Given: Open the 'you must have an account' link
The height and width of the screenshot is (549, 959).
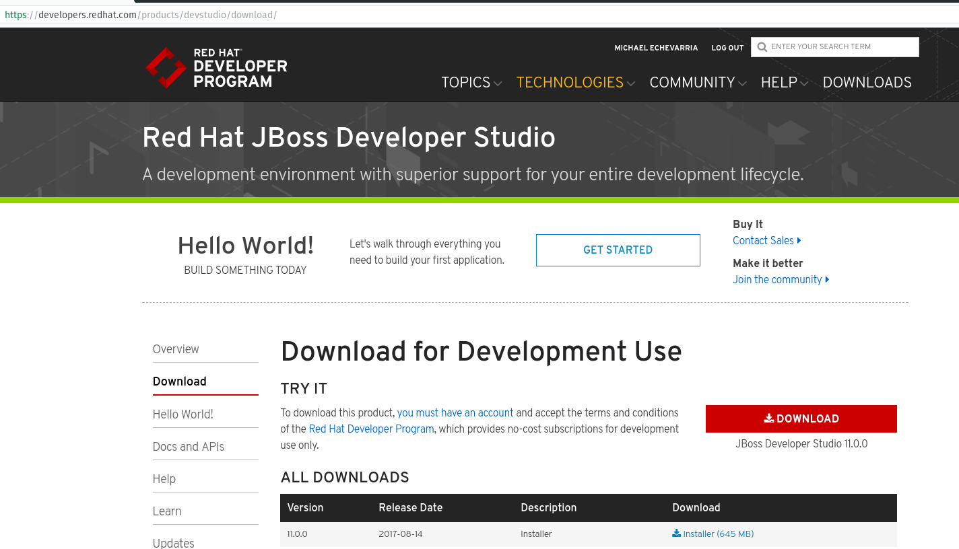Looking at the screenshot, I should 455,412.
